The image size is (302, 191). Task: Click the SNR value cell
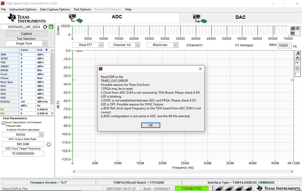click(28, 55)
